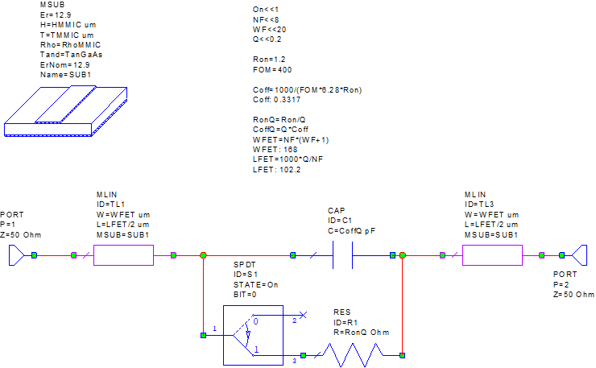Select the input port symbol at left
Image resolution: width=596 pixels, height=368 pixels.
click(16, 255)
